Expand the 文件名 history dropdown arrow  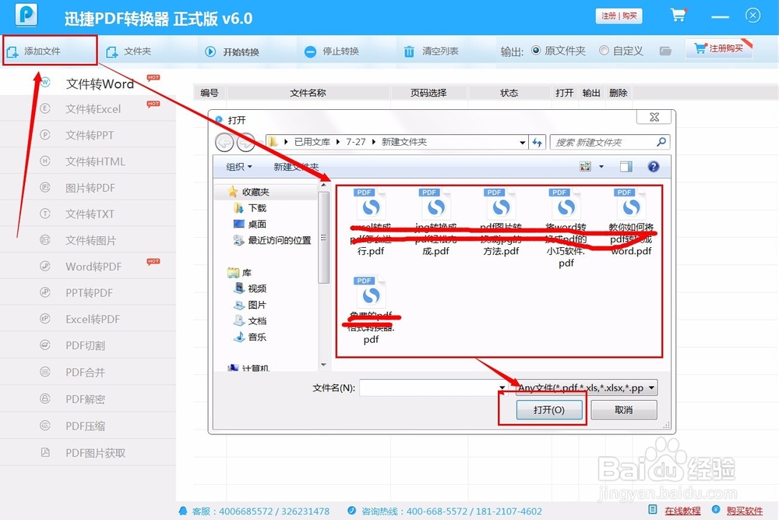tap(502, 387)
